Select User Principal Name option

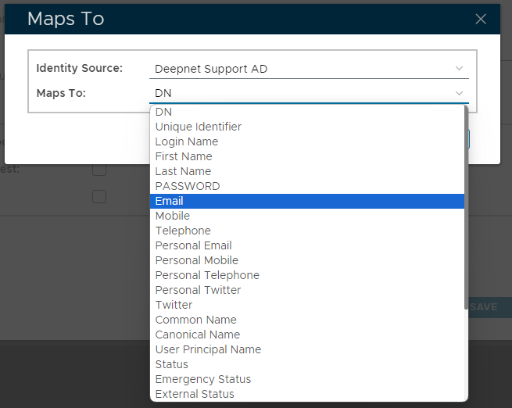(208, 349)
